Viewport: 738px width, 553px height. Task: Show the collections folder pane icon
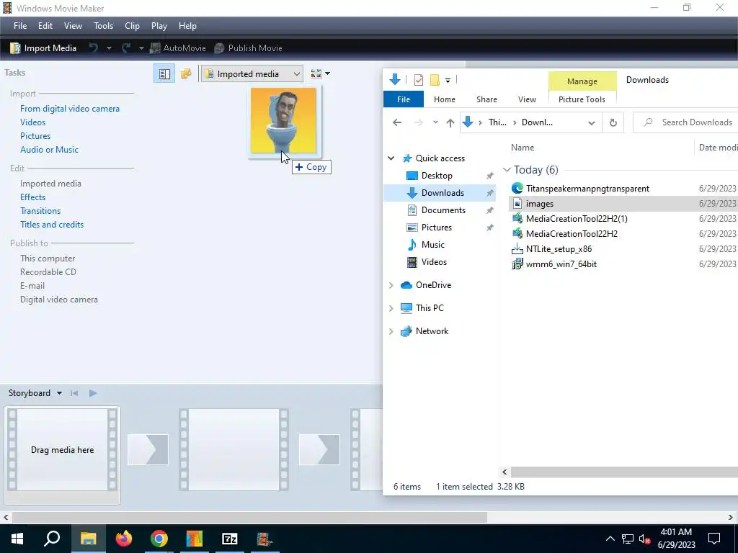pos(186,74)
